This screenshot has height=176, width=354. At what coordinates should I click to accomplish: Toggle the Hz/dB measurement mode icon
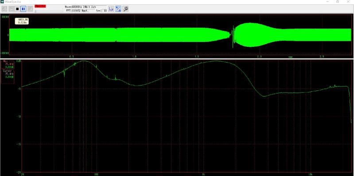coord(118,9)
